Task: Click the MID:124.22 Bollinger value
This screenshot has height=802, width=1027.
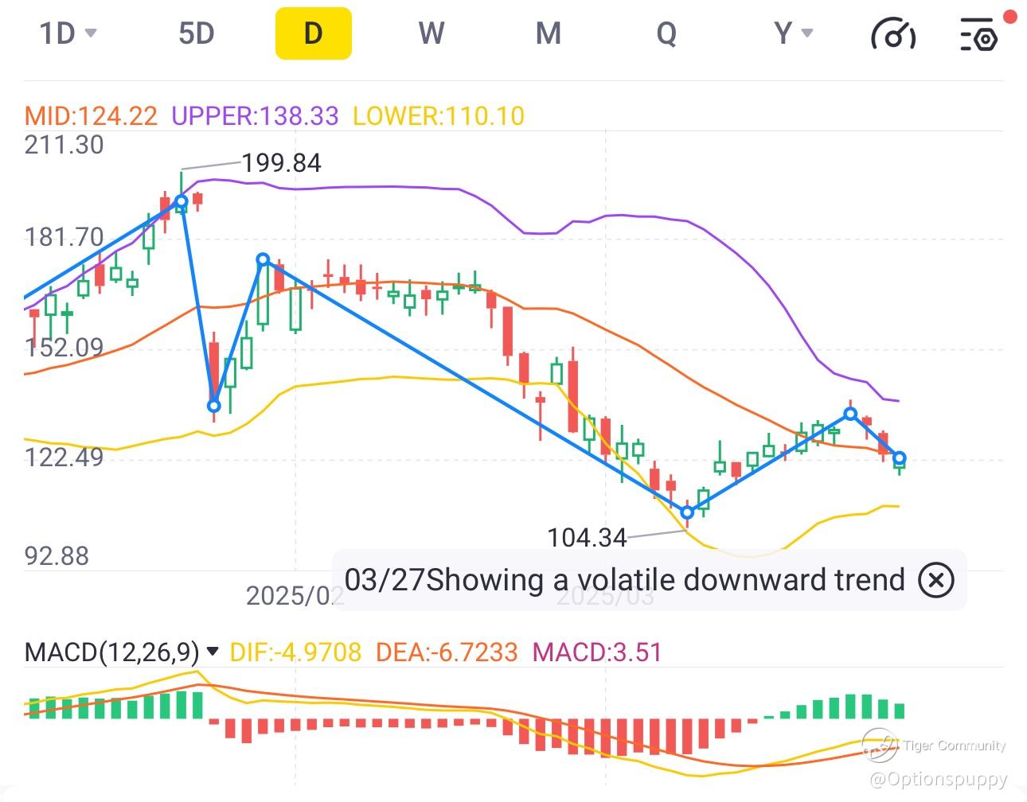Action: pos(91,116)
